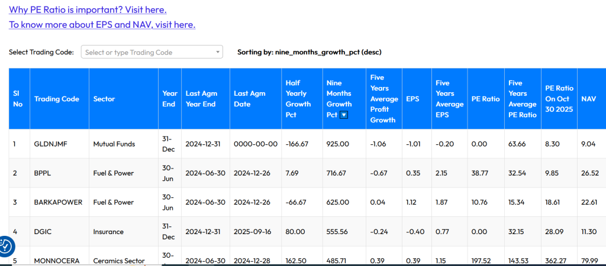This screenshot has height=266, width=606.
Task: Click the 26.52 NAV value
Action: pyautogui.click(x=590, y=173)
